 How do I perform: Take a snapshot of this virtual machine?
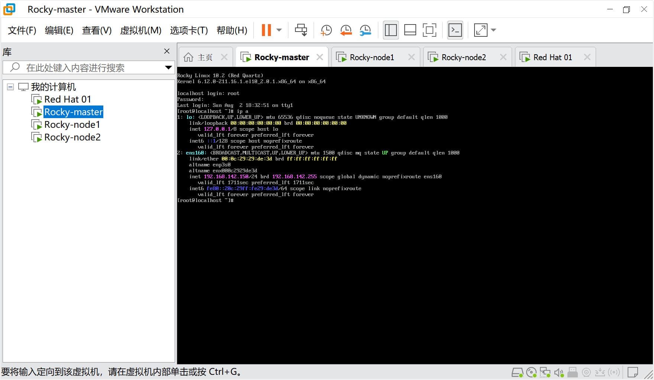(x=326, y=30)
